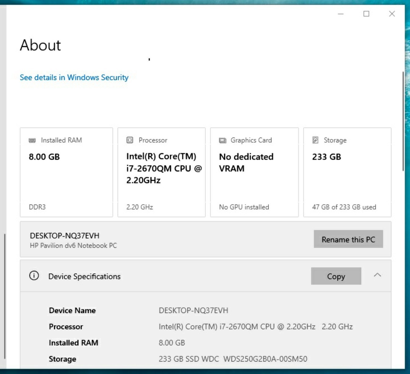Viewport: 410px width, 374px height.
Task: Click the Storage drive icon
Action: coord(315,140)
